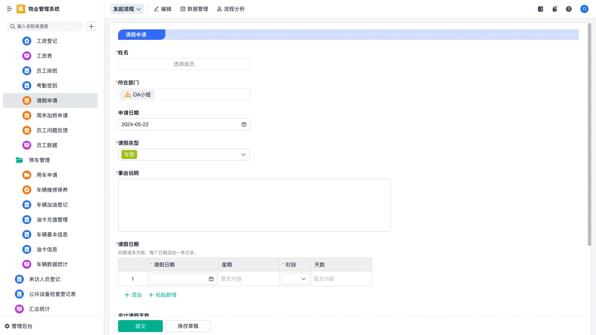Click 选择成员 to choose a member

[183, 64]
